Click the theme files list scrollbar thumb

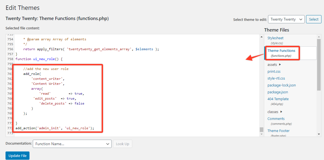click(x=319, y=64)
